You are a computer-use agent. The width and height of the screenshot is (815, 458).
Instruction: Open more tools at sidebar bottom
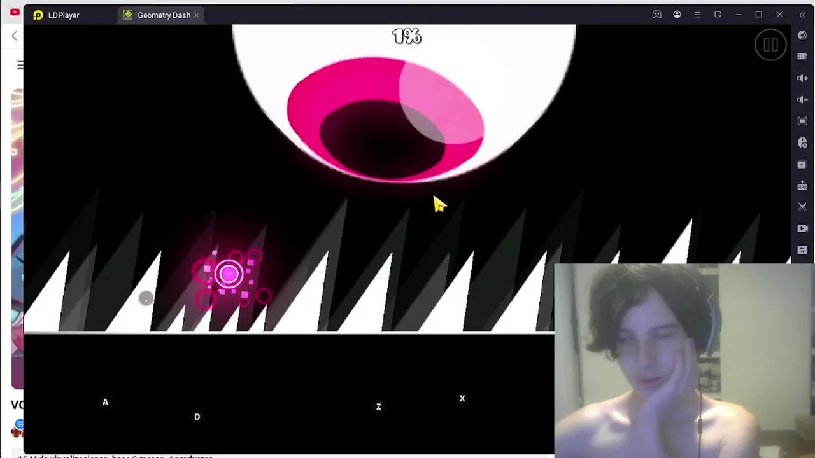click(802, 250)
